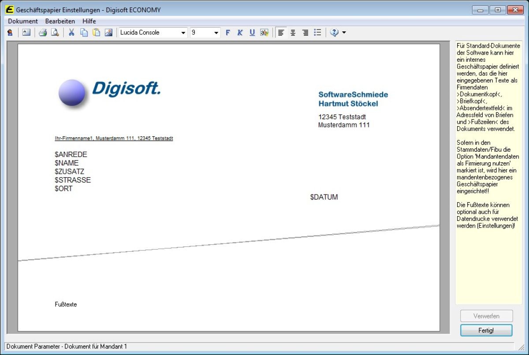Click SoftwareSchmiede header text
Screen dimensions: 529x355
click(x=353, y=94)
